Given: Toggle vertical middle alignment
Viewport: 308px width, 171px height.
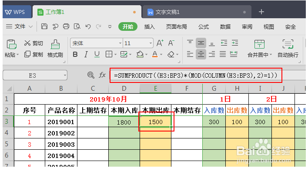Looking at the screenshot, I should pos(201,43).
